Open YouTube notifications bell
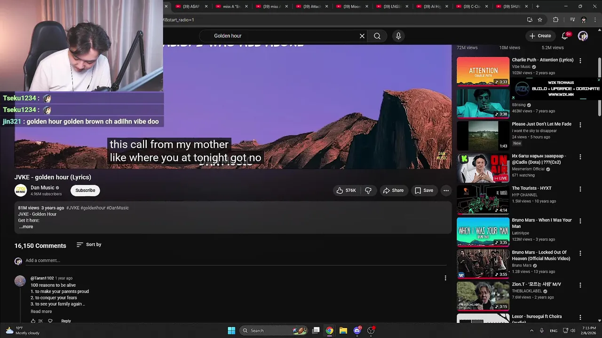Viewport: 602px width, 338px height. pyautogui.click(x=565, y=36)
